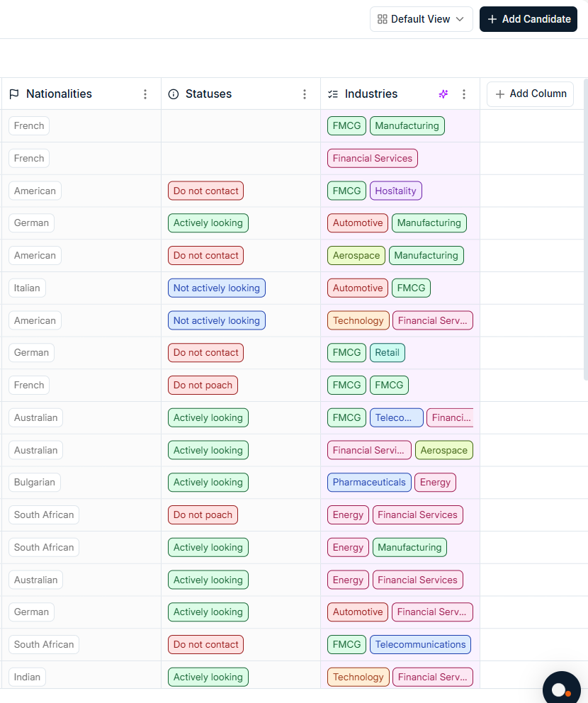Click the Add Candidate button
The width and height of the screenshot is (588, 703).
[x=528, y=19]
